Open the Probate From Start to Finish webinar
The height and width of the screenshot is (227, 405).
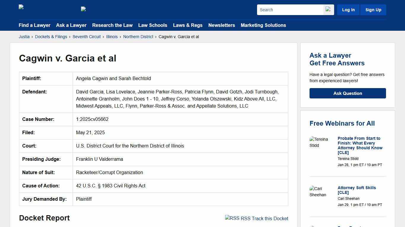click(x=360, y=145)
